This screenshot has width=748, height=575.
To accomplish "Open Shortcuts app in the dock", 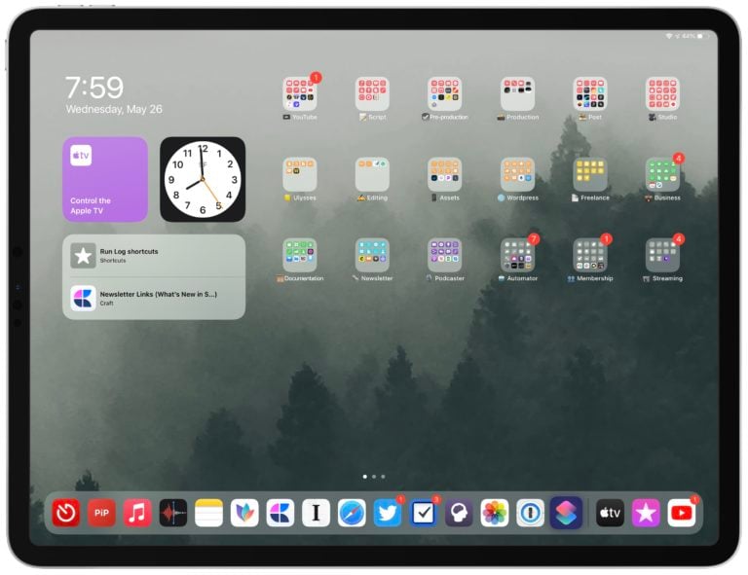I will coord(566,513).
